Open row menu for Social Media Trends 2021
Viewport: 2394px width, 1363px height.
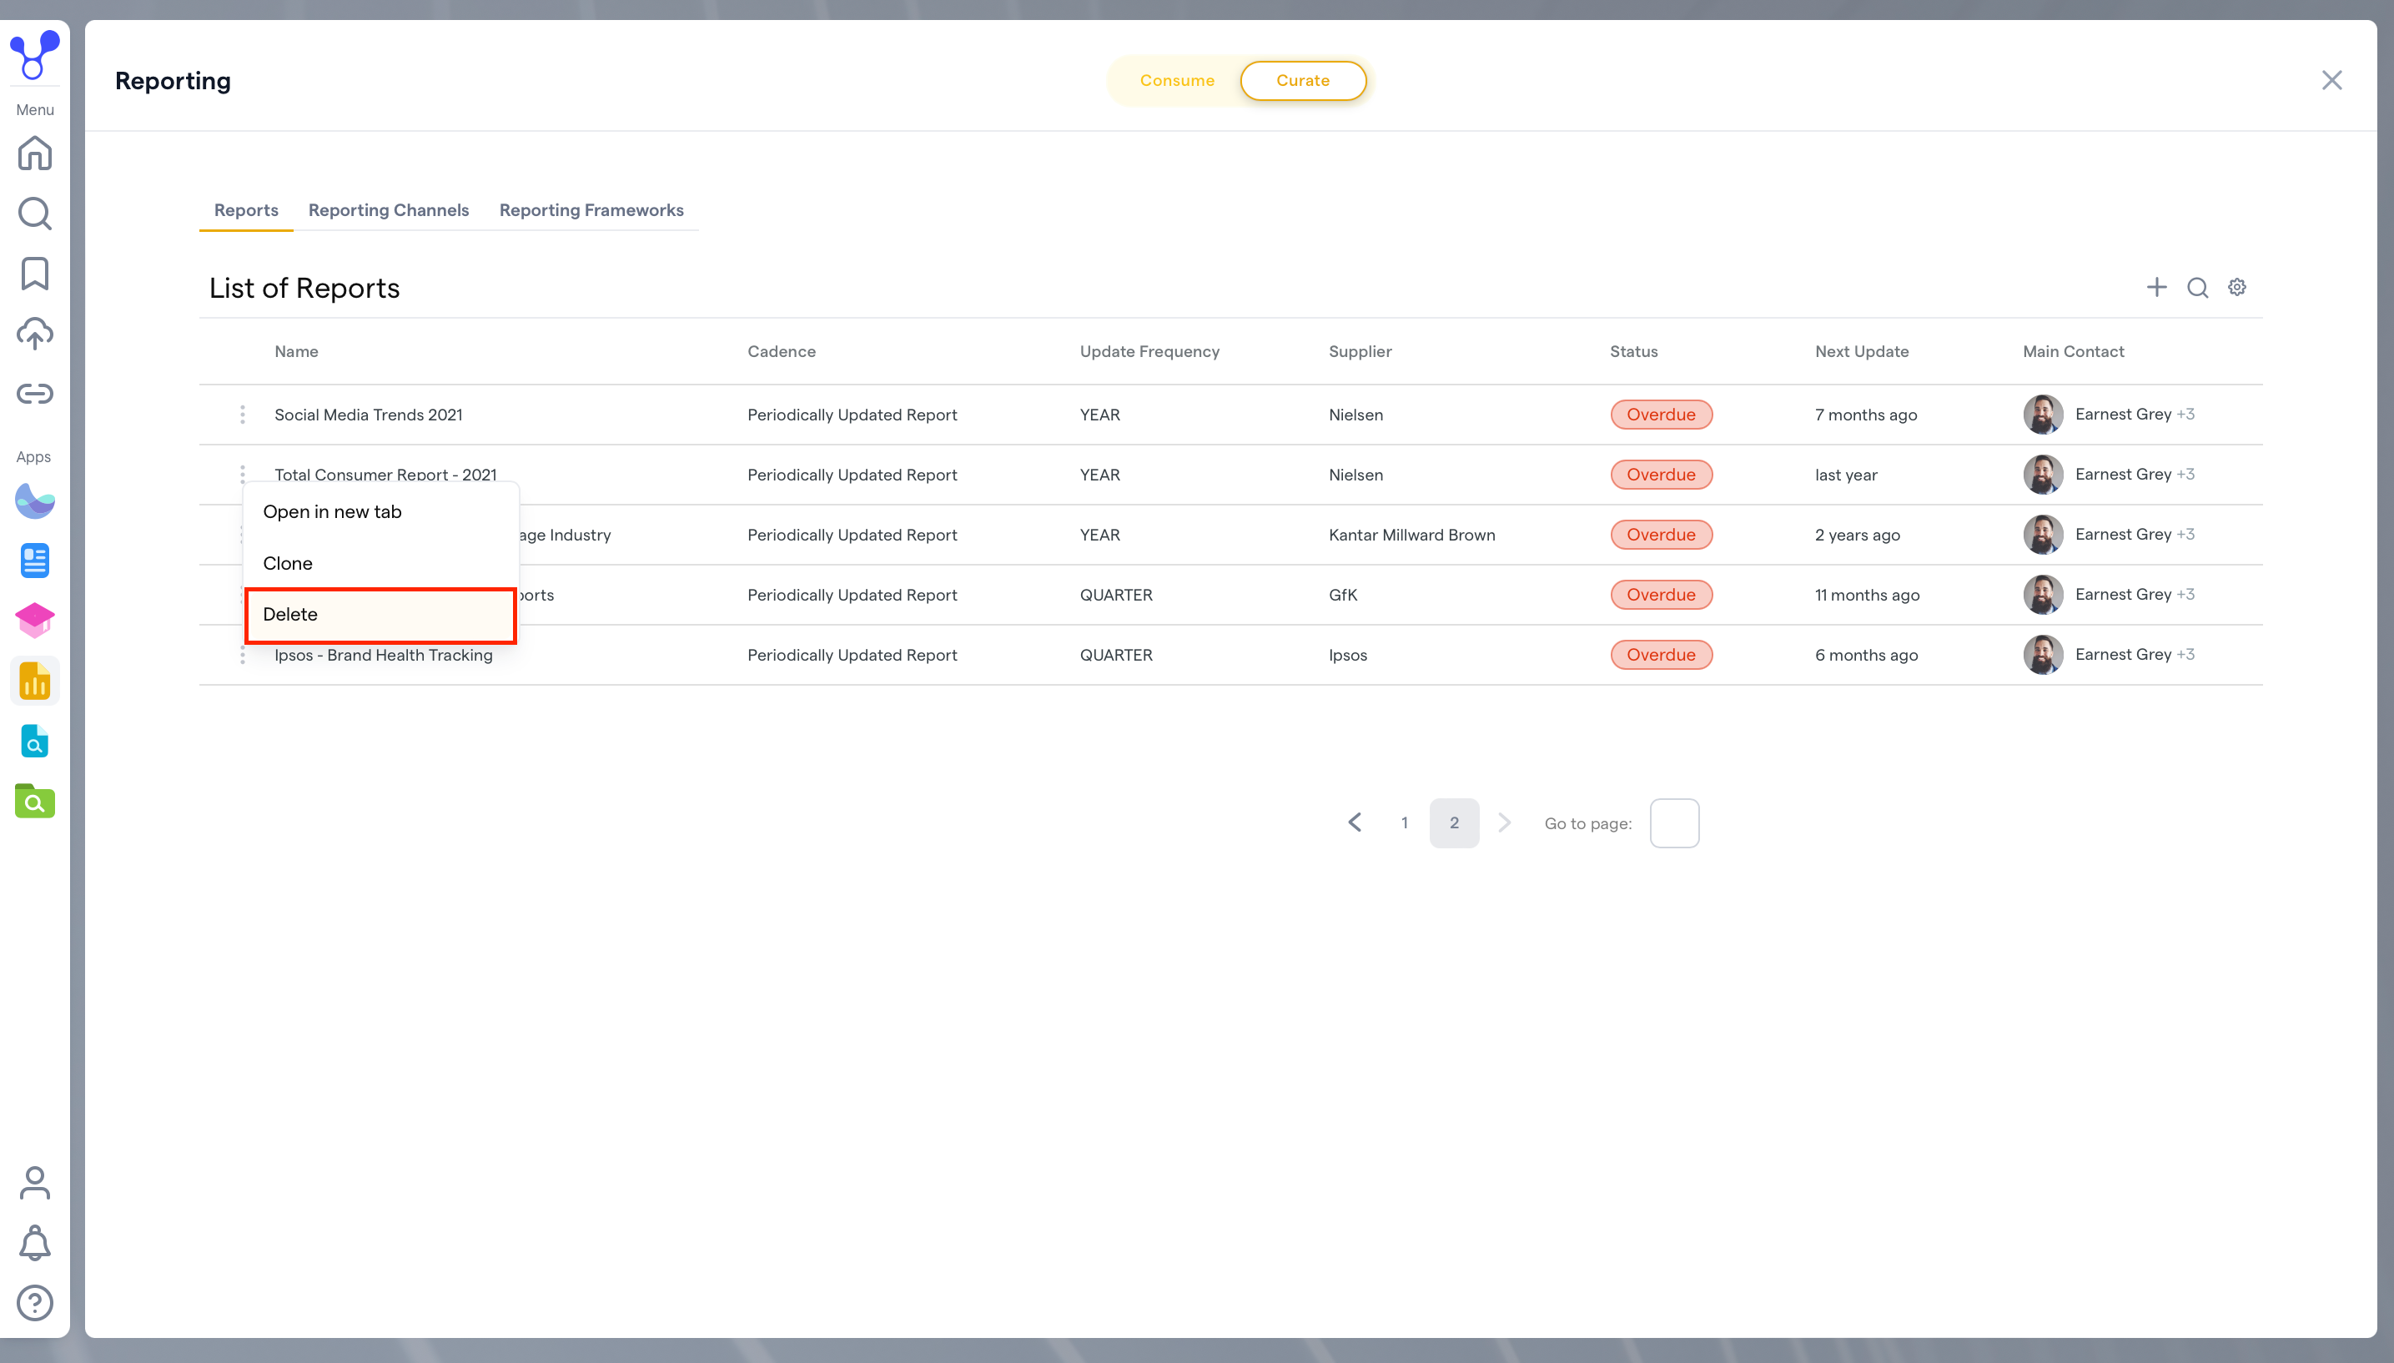click(x=243, y=415)
